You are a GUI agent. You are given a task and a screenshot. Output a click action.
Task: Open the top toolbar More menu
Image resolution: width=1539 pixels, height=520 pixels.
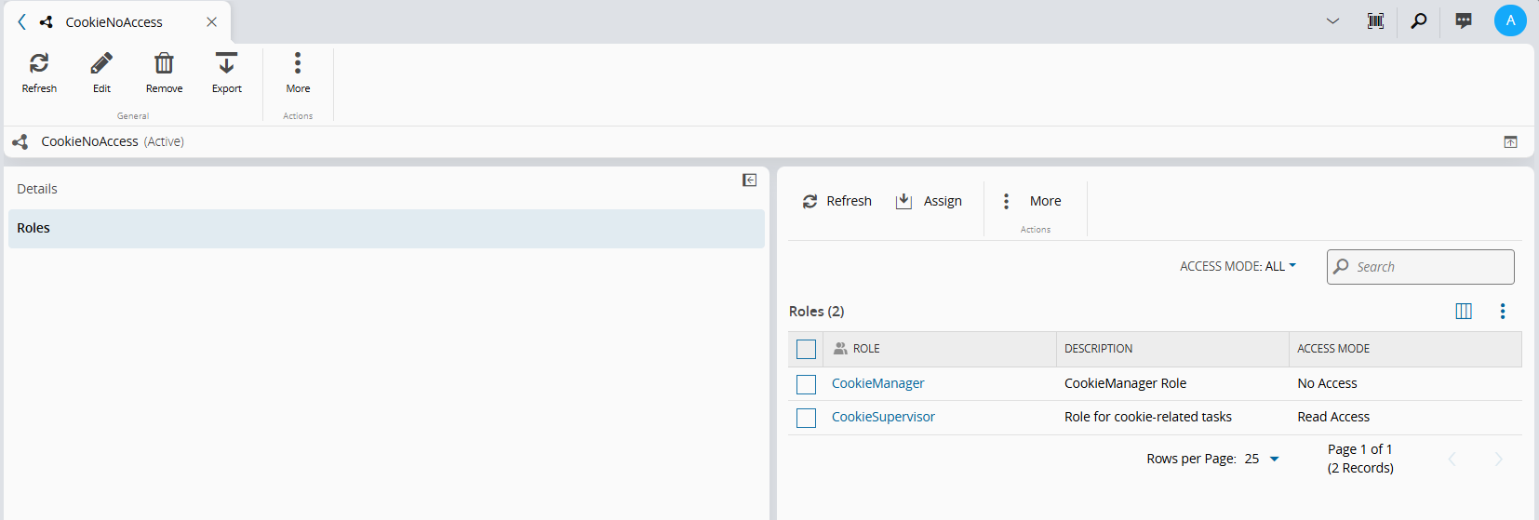(298, 73)
